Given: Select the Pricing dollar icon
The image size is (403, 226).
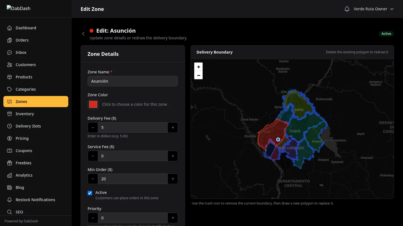Looking at the screenshot, I should pyautogui.click(x=10, y=138).
